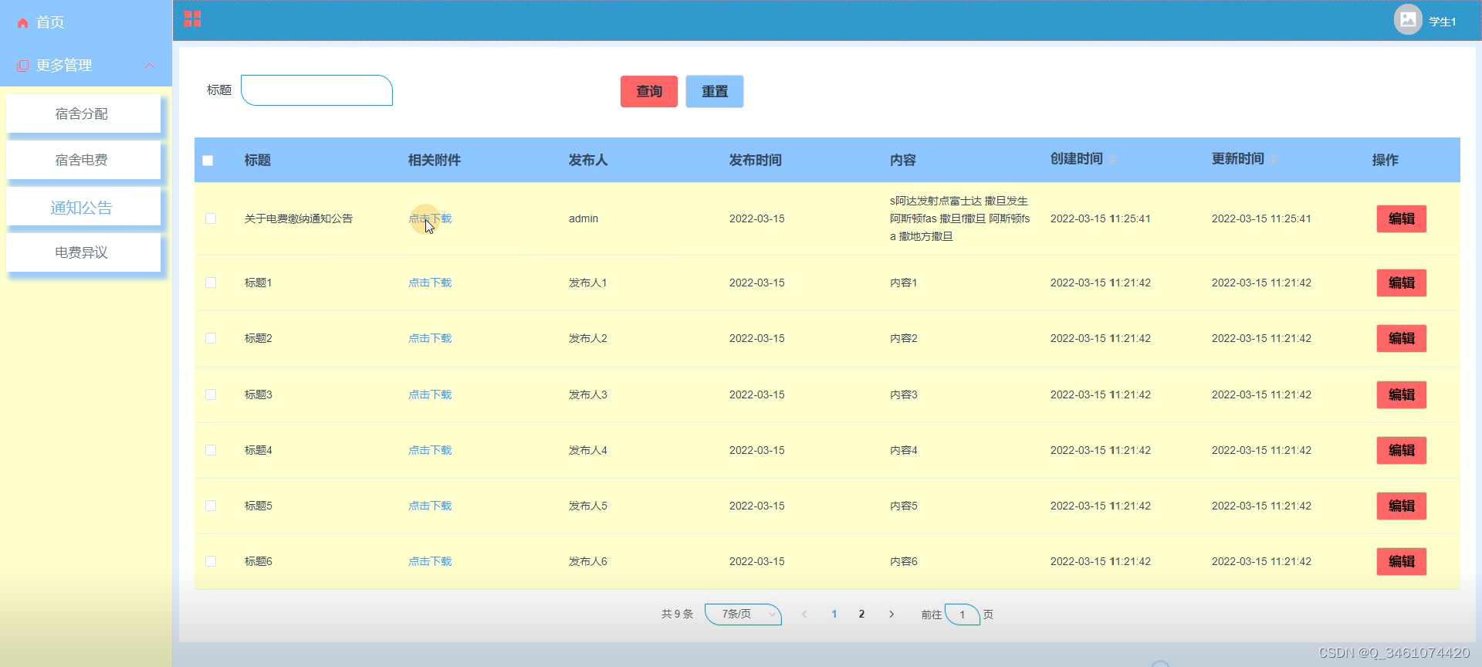This screenshot has width=1482, height=667.
Task: Click the 相关附件 column header
Action: (x=435, y=160)
